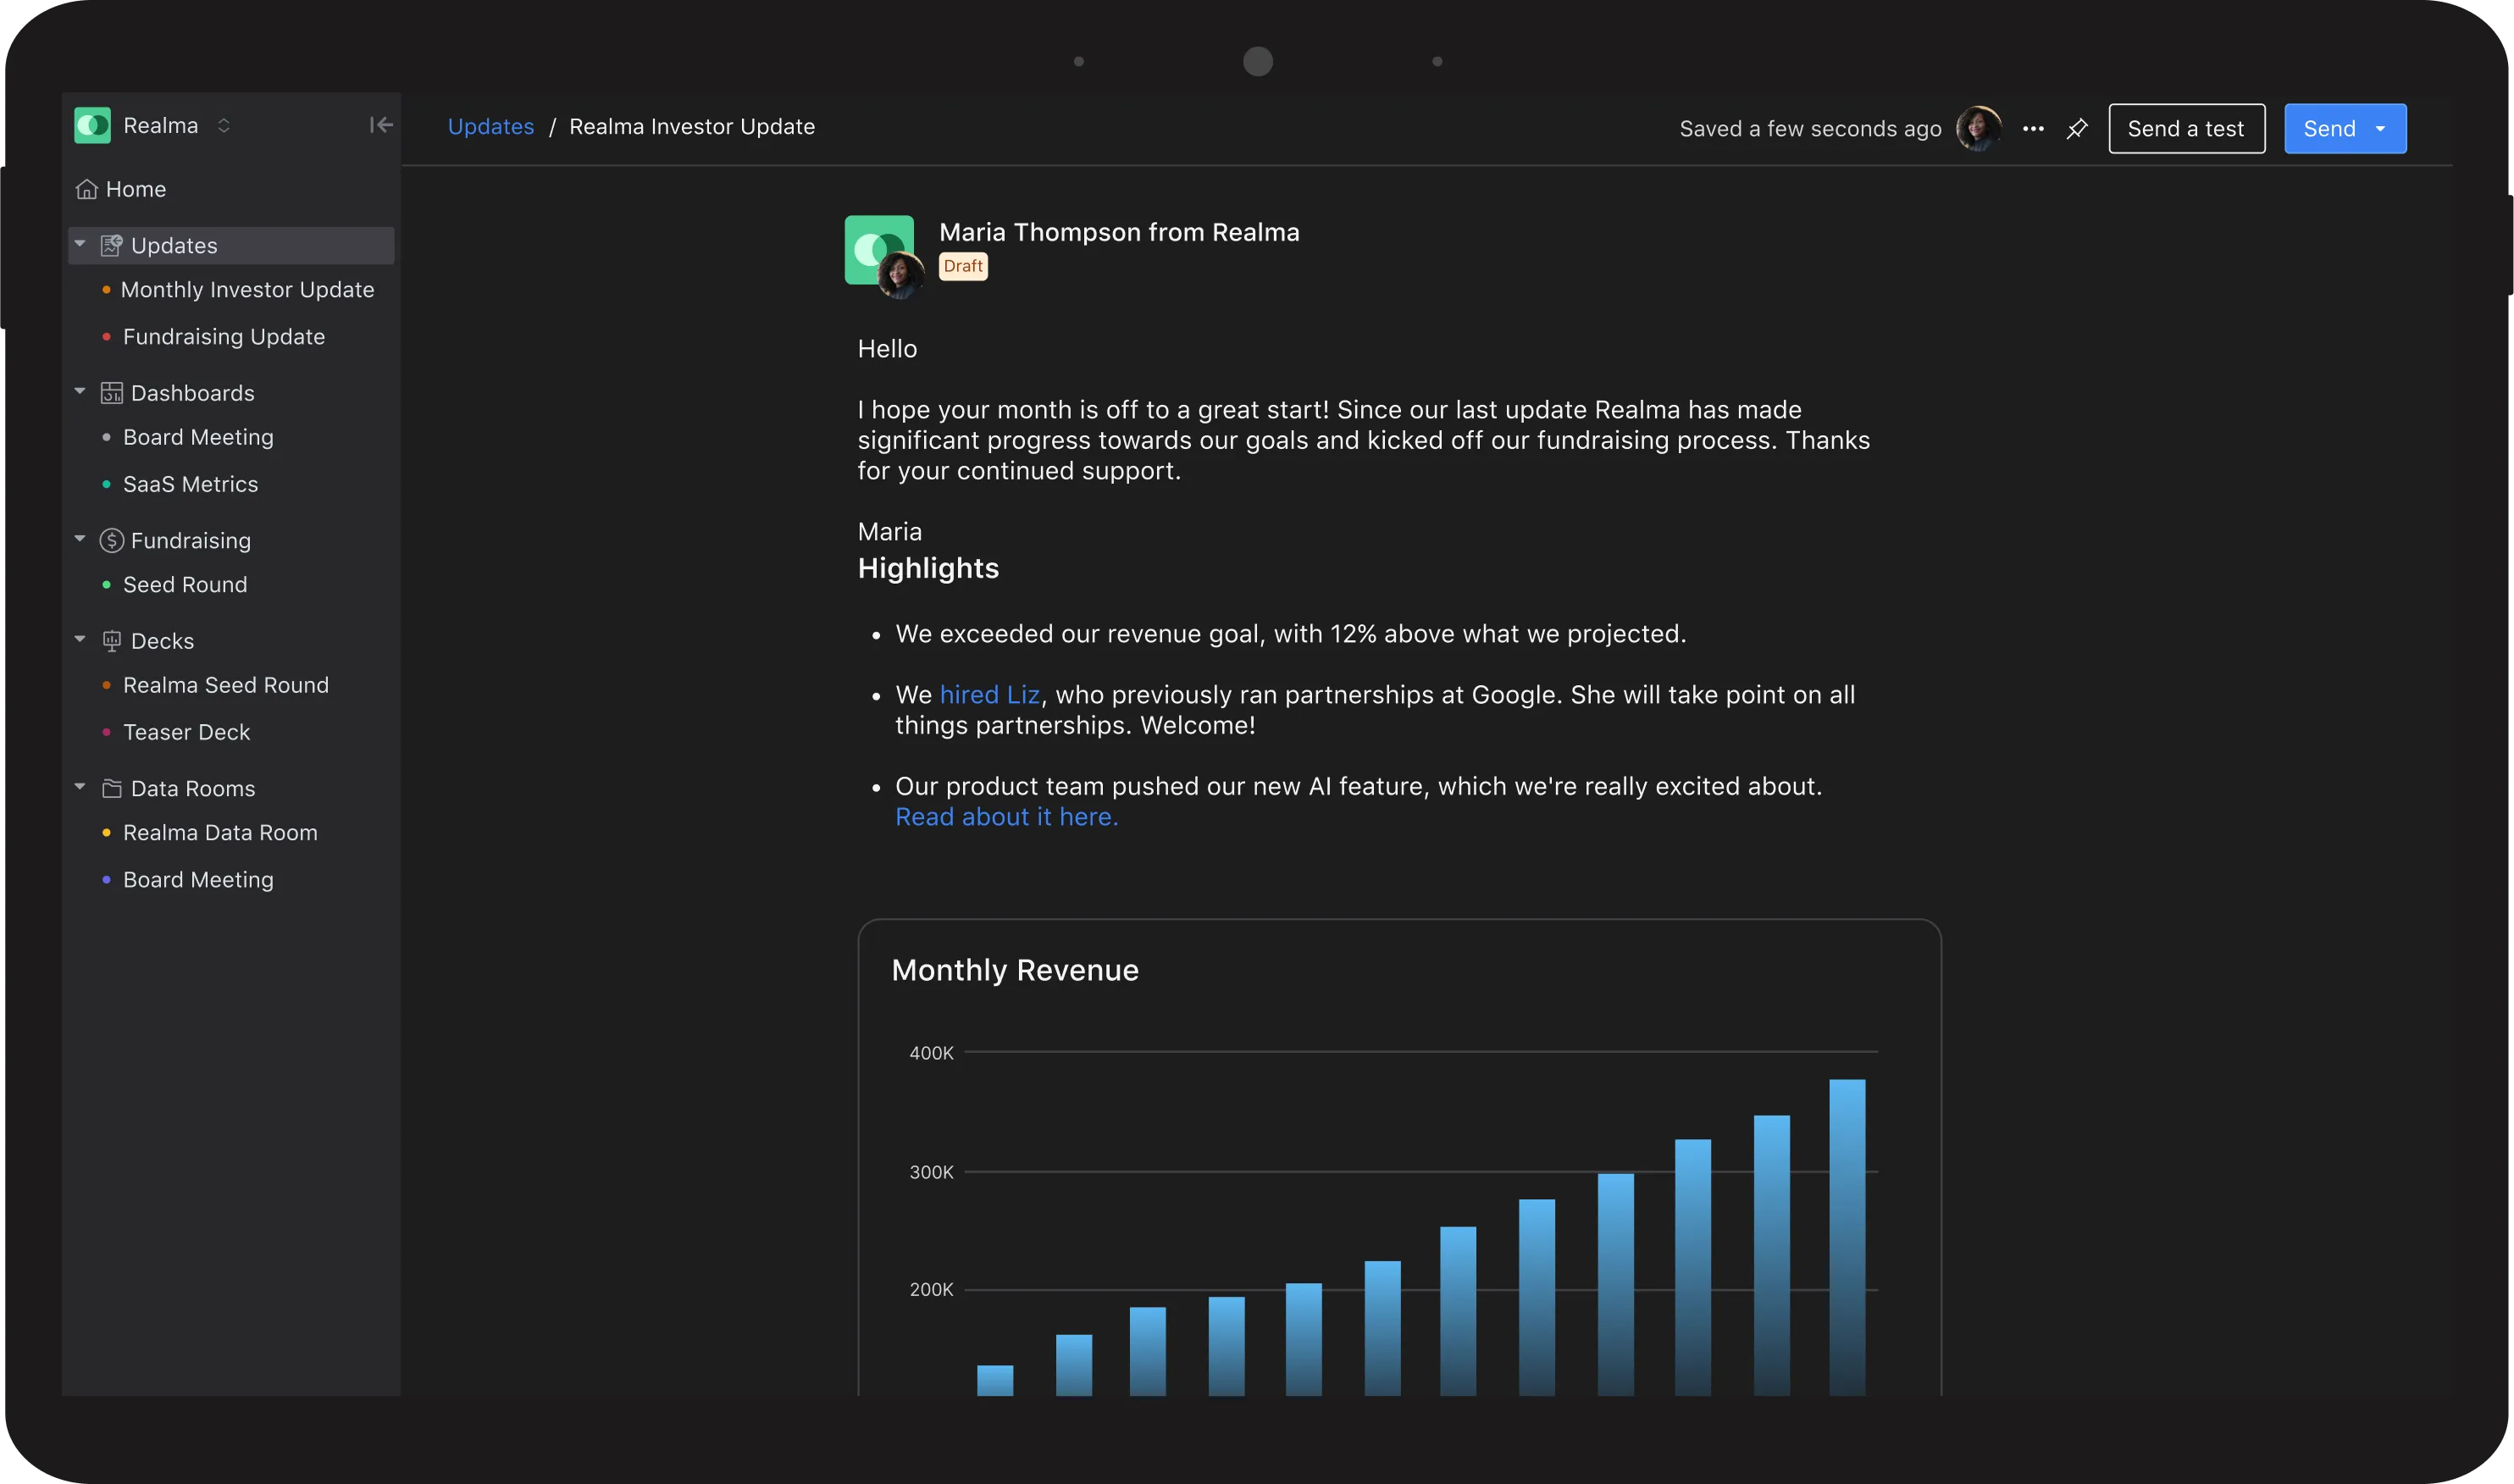The width and height of the screenshot is (2514, 1484).
Task: Click the Dashboards icon in sidebar
Action: click(111, 392)
